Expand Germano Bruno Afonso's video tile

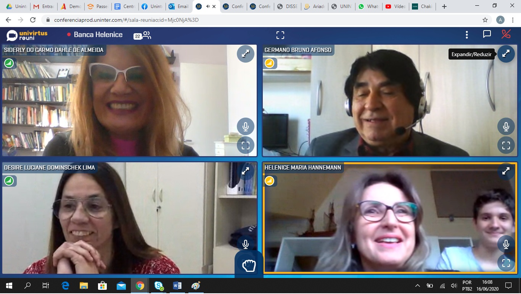point(506,54)
